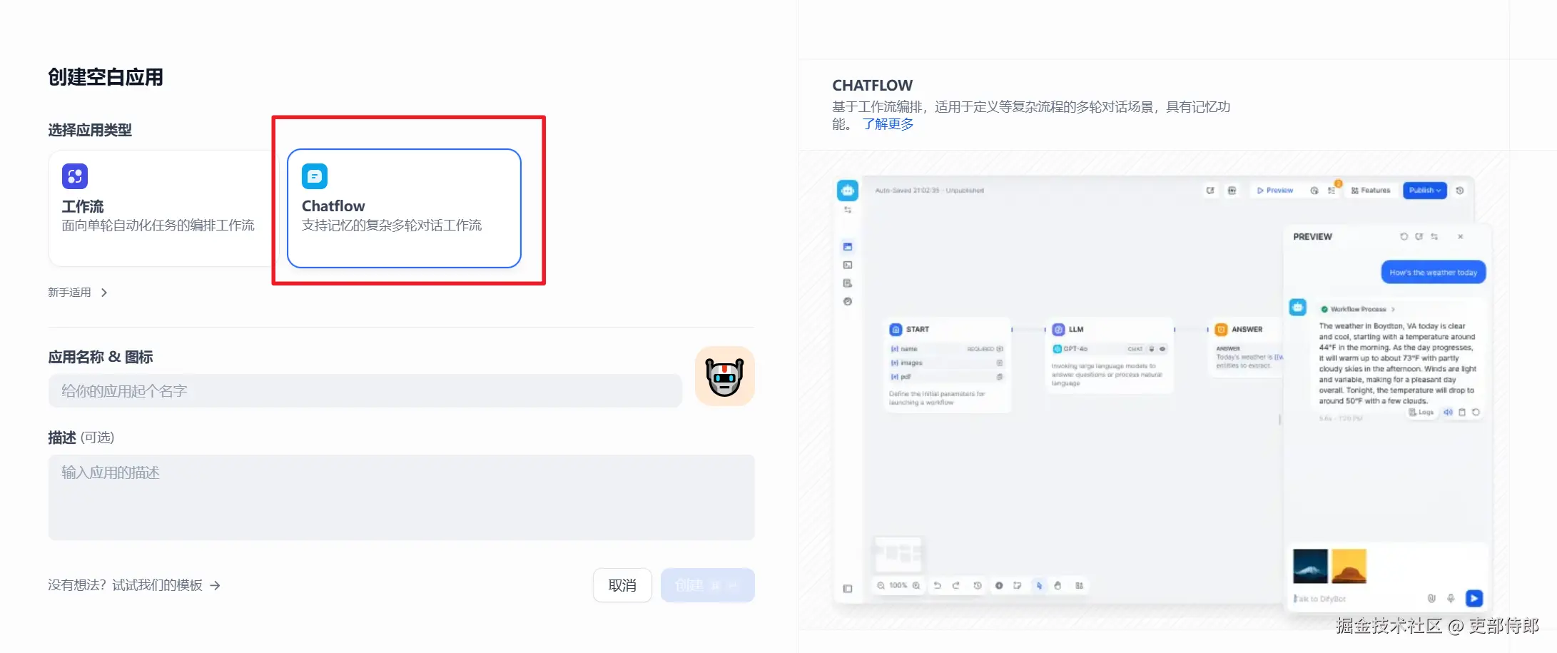Click the change history icon in canvas toolbar

978,585
